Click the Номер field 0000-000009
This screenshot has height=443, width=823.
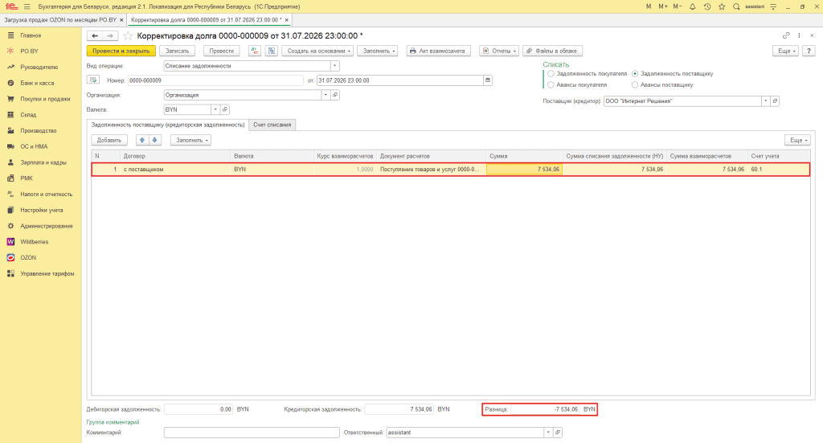point(215,80)
